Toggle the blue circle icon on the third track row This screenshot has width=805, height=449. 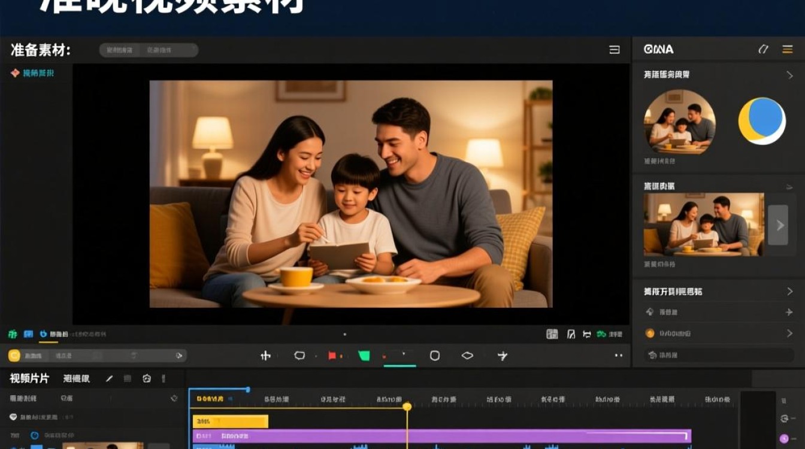tap(35, 436)
